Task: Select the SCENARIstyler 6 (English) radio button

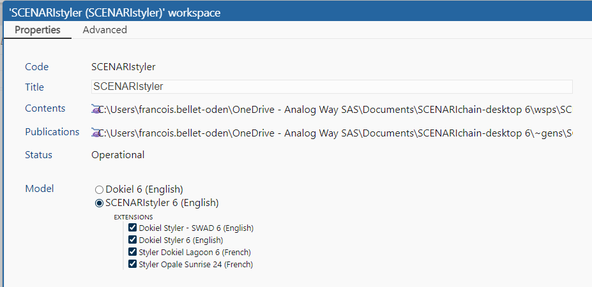Action: pyautogui.click(x=99, y=203)
